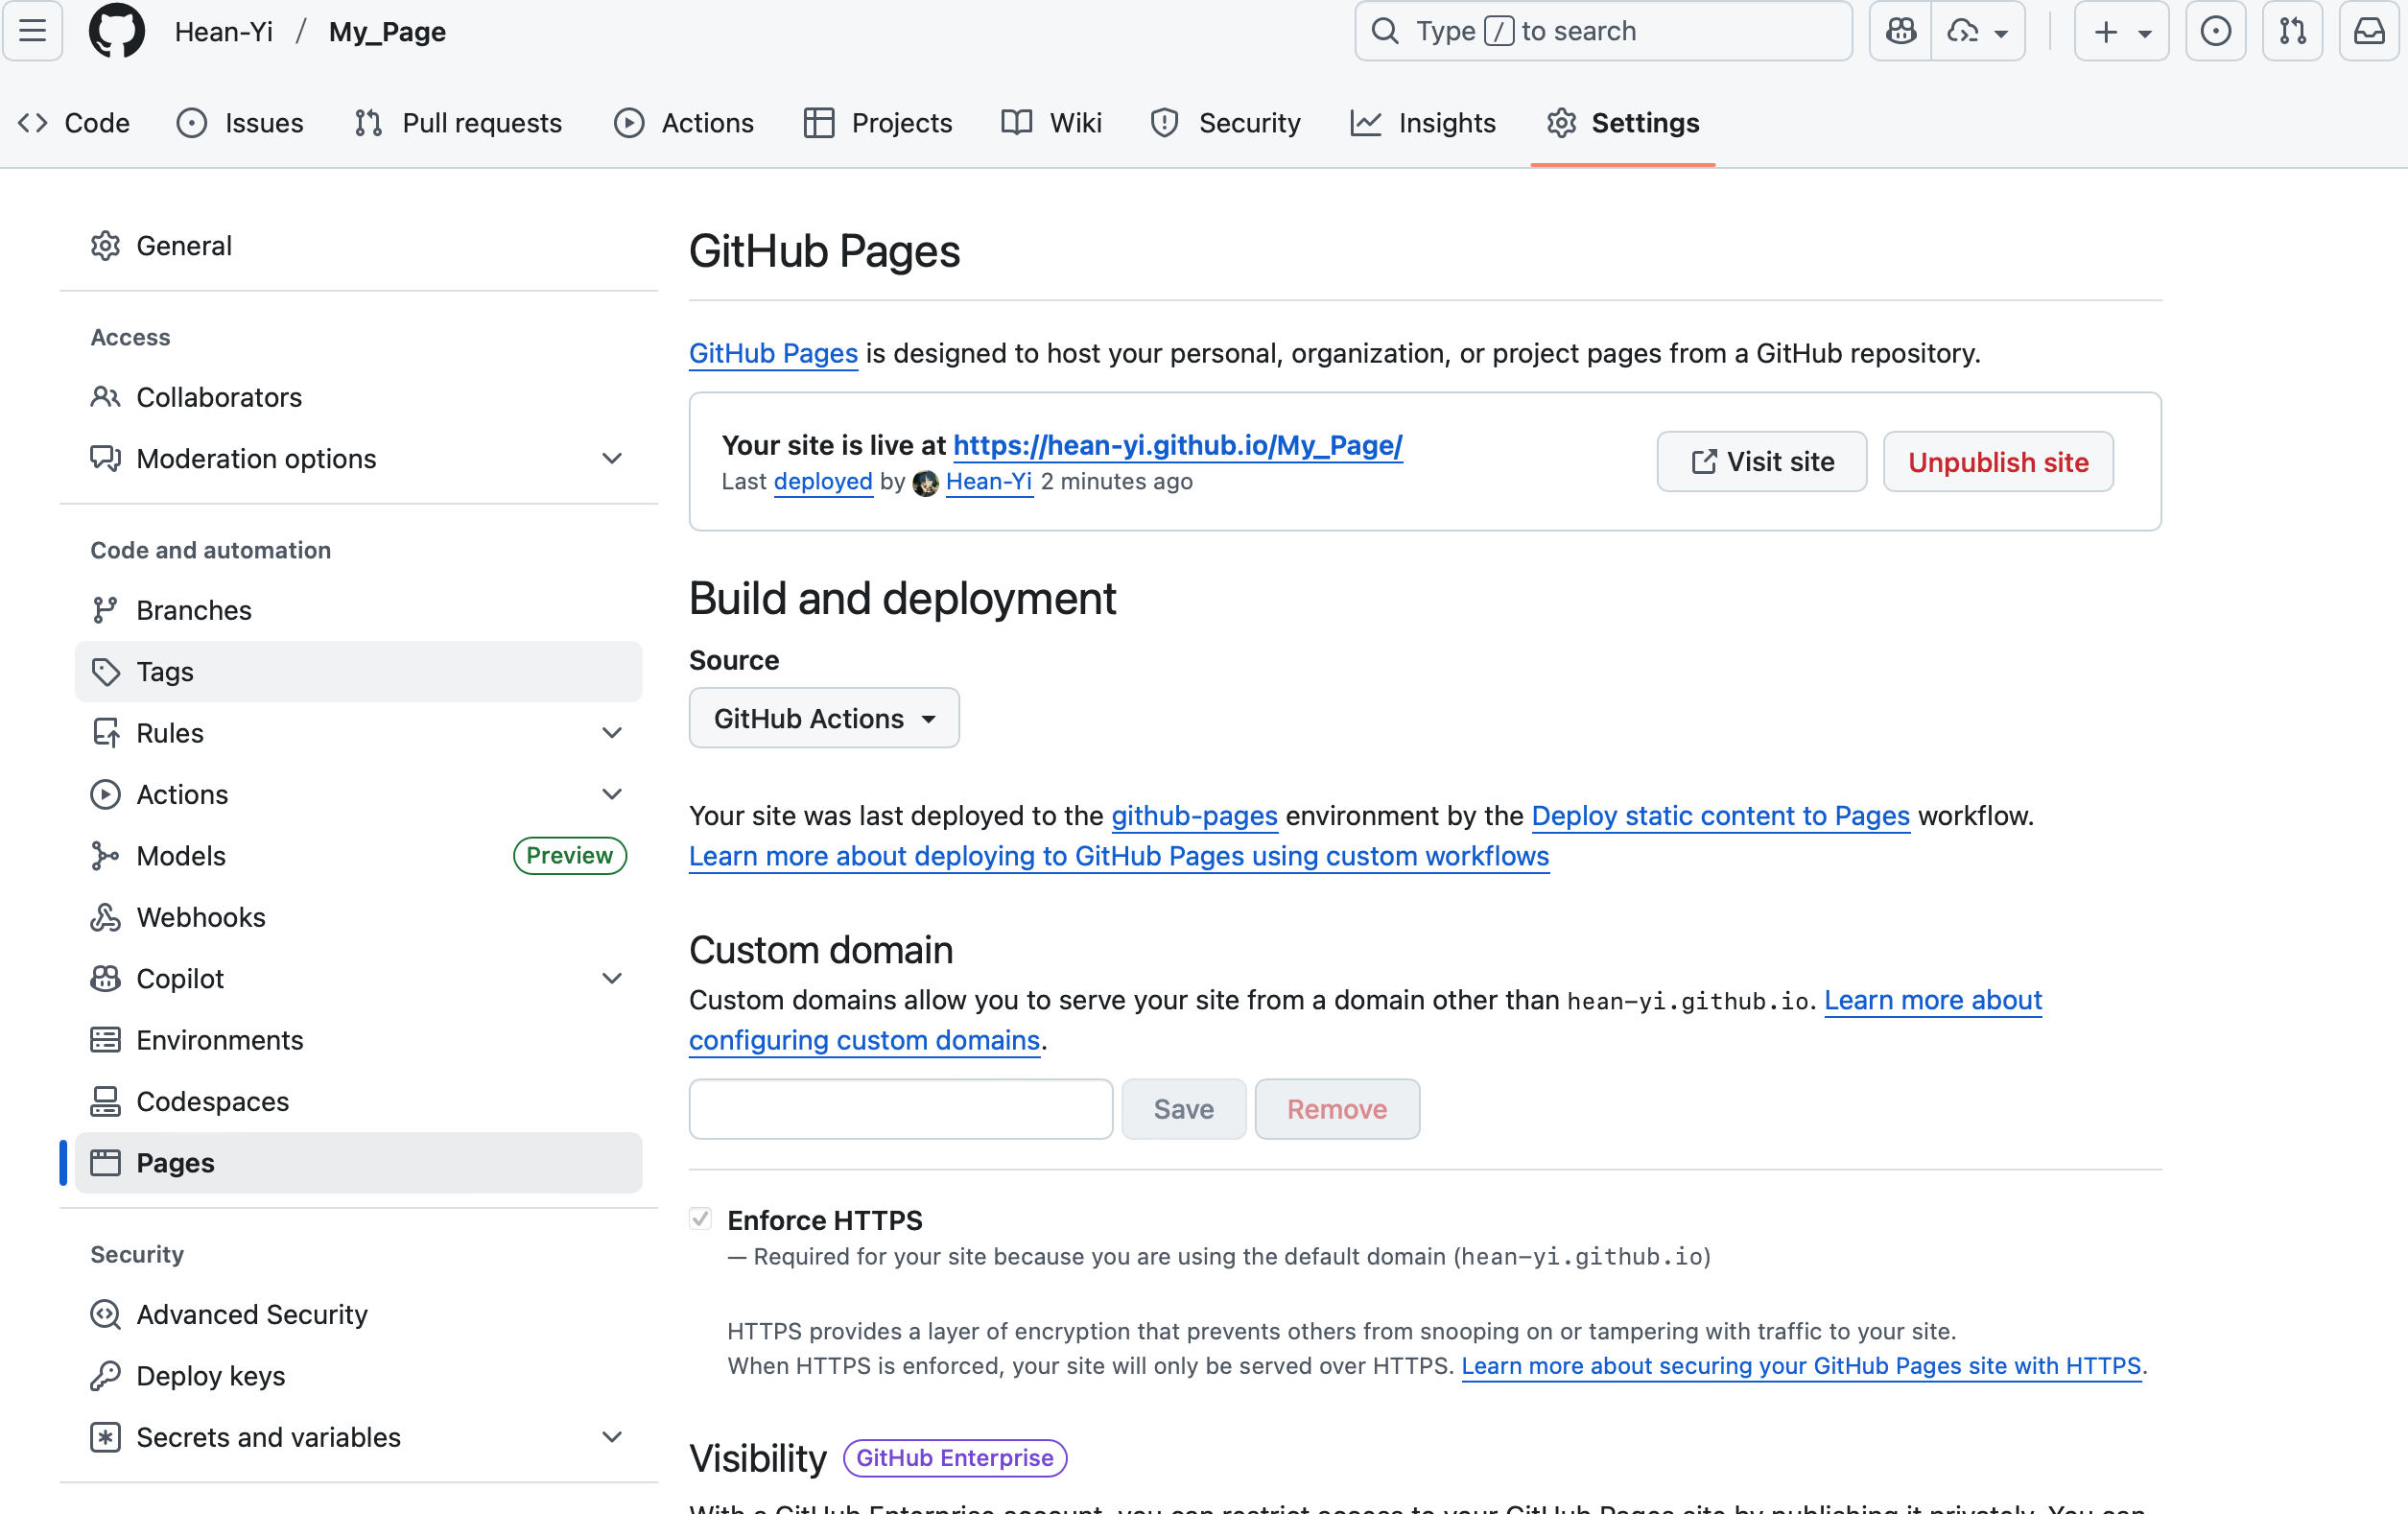Image resolution: width=2408 pixels, height=1514 pixels.
Task: Click the GitHub Octocat logo
Action: coord(117,31)
